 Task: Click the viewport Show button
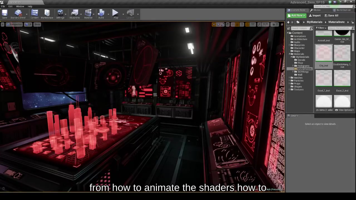coord(37,24)
